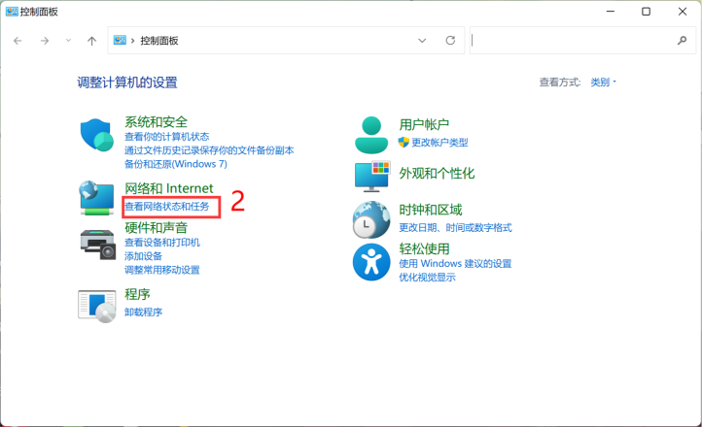
Task: Click the UAC shield next to 更改帐户类型
Action: point(404,142)
